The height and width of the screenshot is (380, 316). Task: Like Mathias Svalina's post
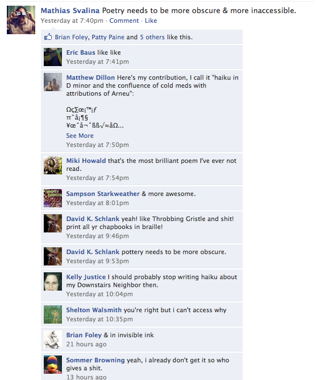[151, 21]
